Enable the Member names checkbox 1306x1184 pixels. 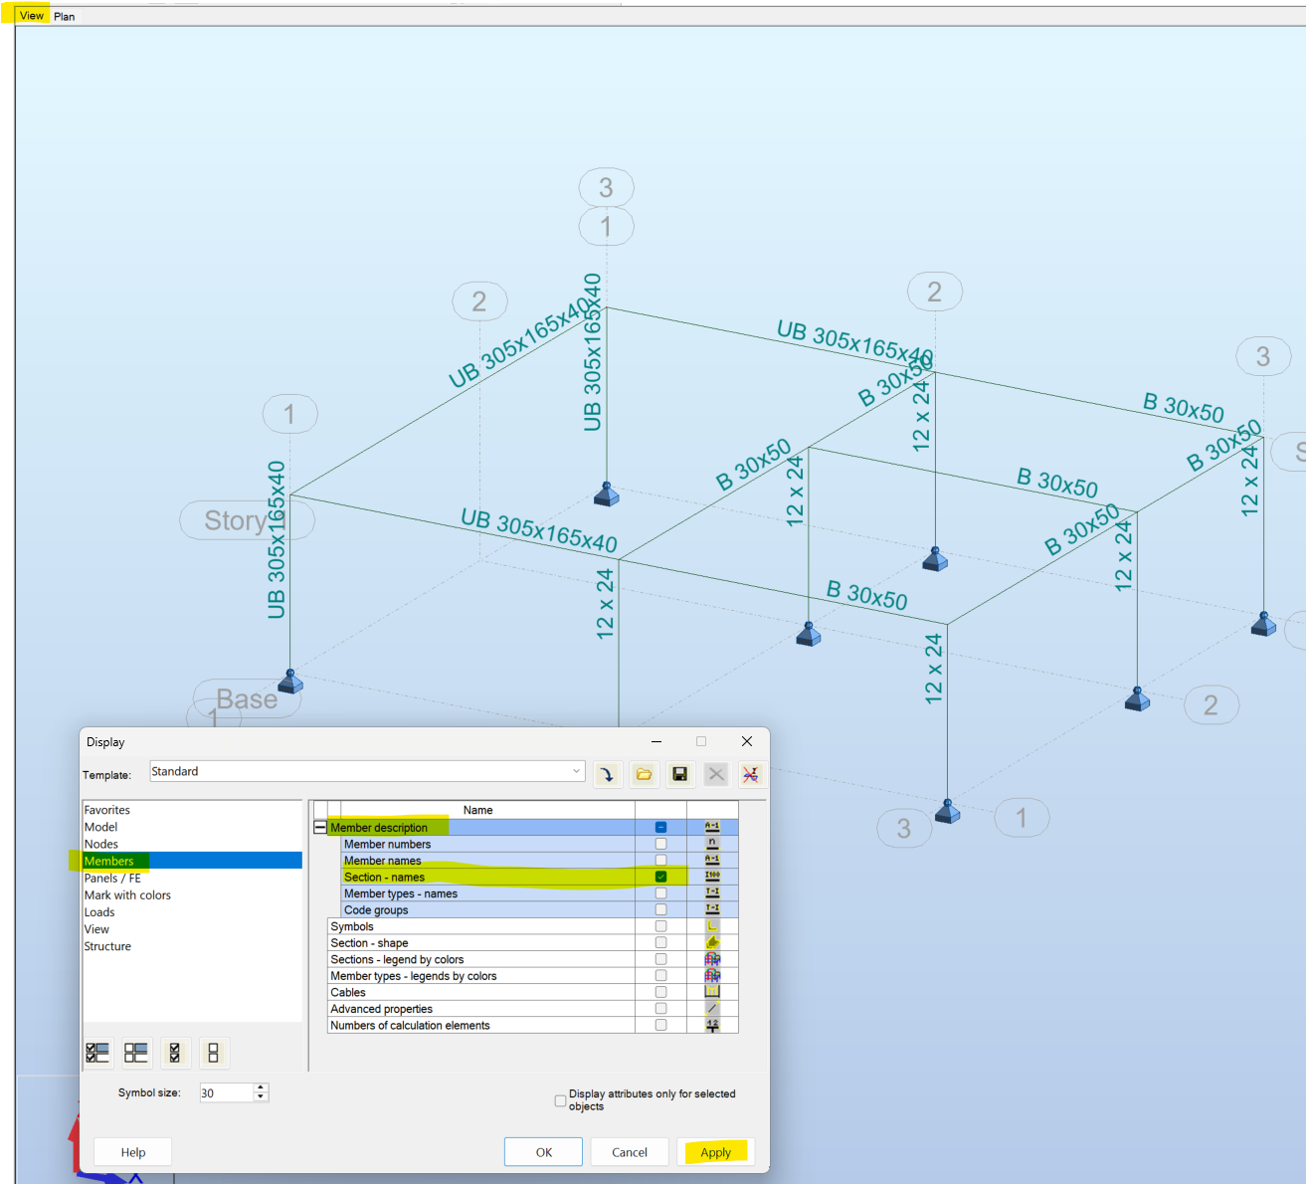click(x=660, y=860)
